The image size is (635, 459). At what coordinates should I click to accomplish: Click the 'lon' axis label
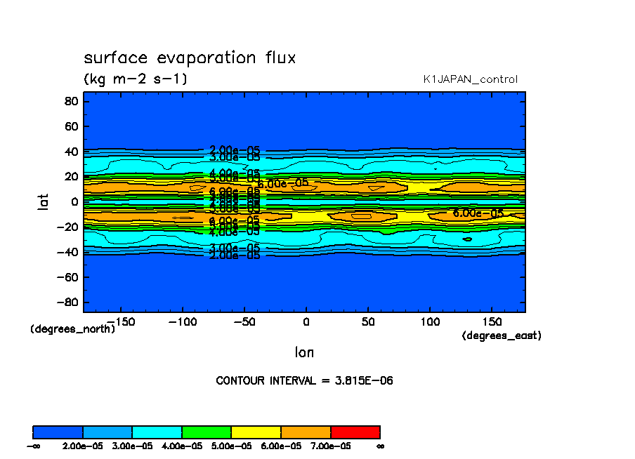[x=304, y=352]
